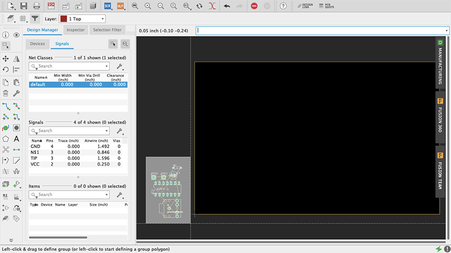Screen dimensions: 451x253
Task: Select the Mirror tool
Action: click(16, 59)
